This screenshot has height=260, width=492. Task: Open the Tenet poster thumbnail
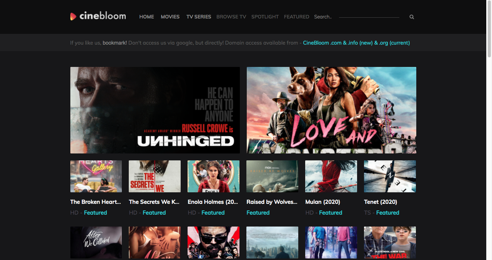point(390,176)
